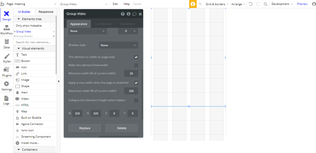Click the search magnifier icon

(265, 4)
